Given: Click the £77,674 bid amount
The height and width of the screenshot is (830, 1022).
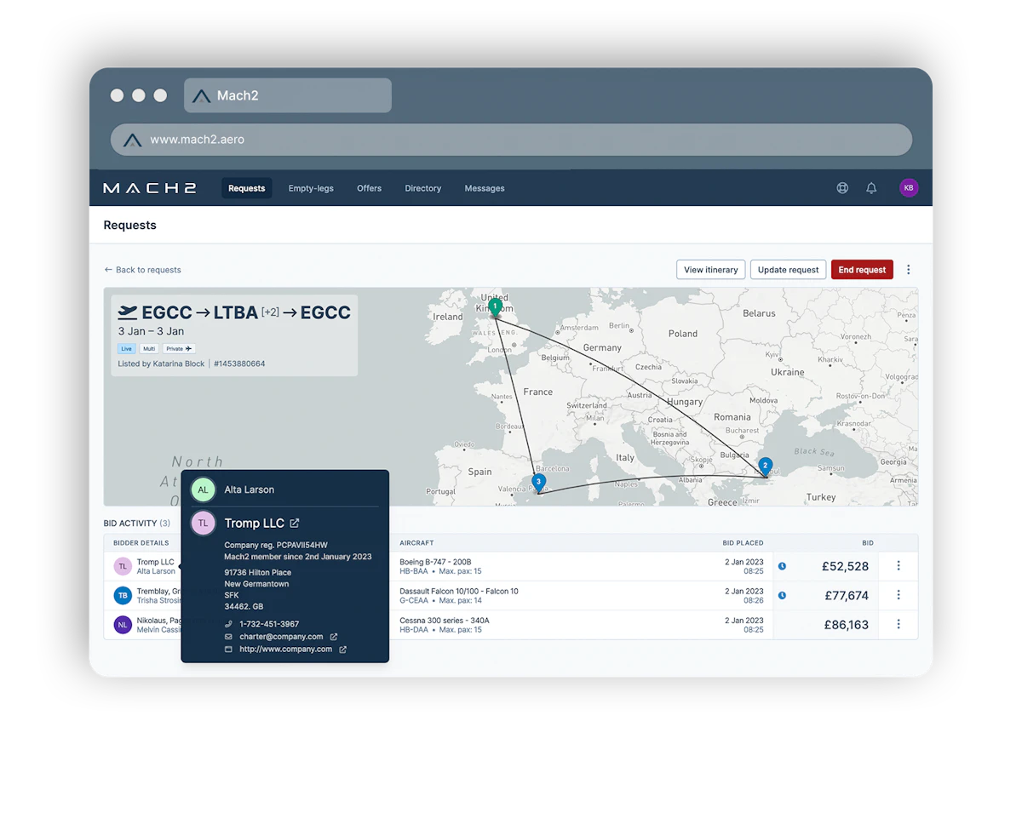Looking at the screenshot, I should click(847, 596).
